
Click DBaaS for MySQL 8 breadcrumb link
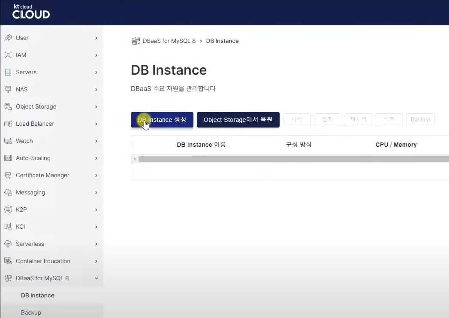169,41
